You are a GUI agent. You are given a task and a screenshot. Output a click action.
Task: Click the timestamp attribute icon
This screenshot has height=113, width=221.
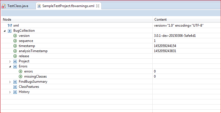pos(15,46)
